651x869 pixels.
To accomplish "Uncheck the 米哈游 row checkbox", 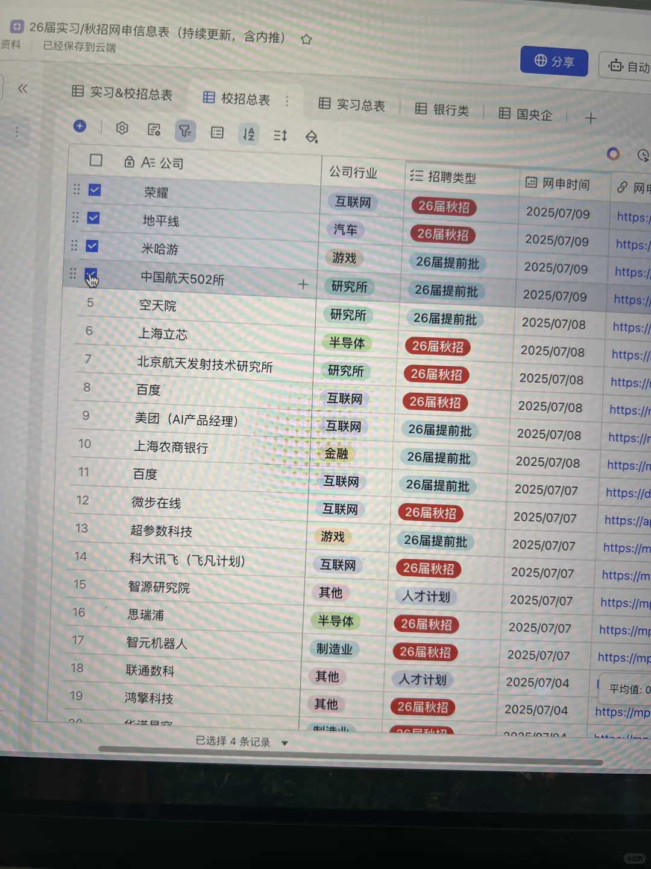I will coord(92,246).
